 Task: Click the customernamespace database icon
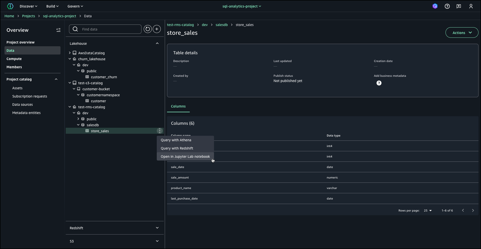(83, 95)
